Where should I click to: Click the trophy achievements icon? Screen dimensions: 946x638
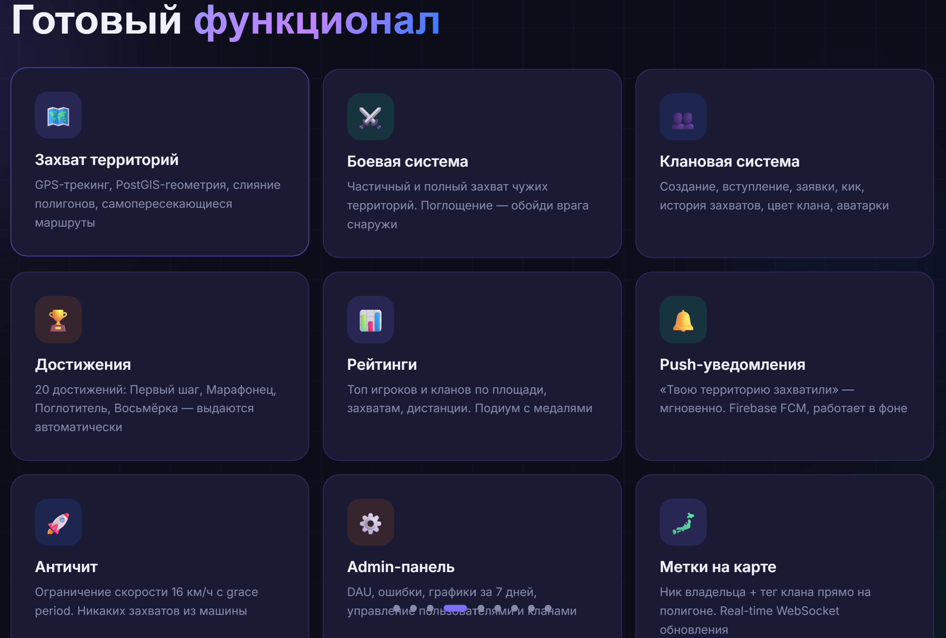[x=58, y=320]
